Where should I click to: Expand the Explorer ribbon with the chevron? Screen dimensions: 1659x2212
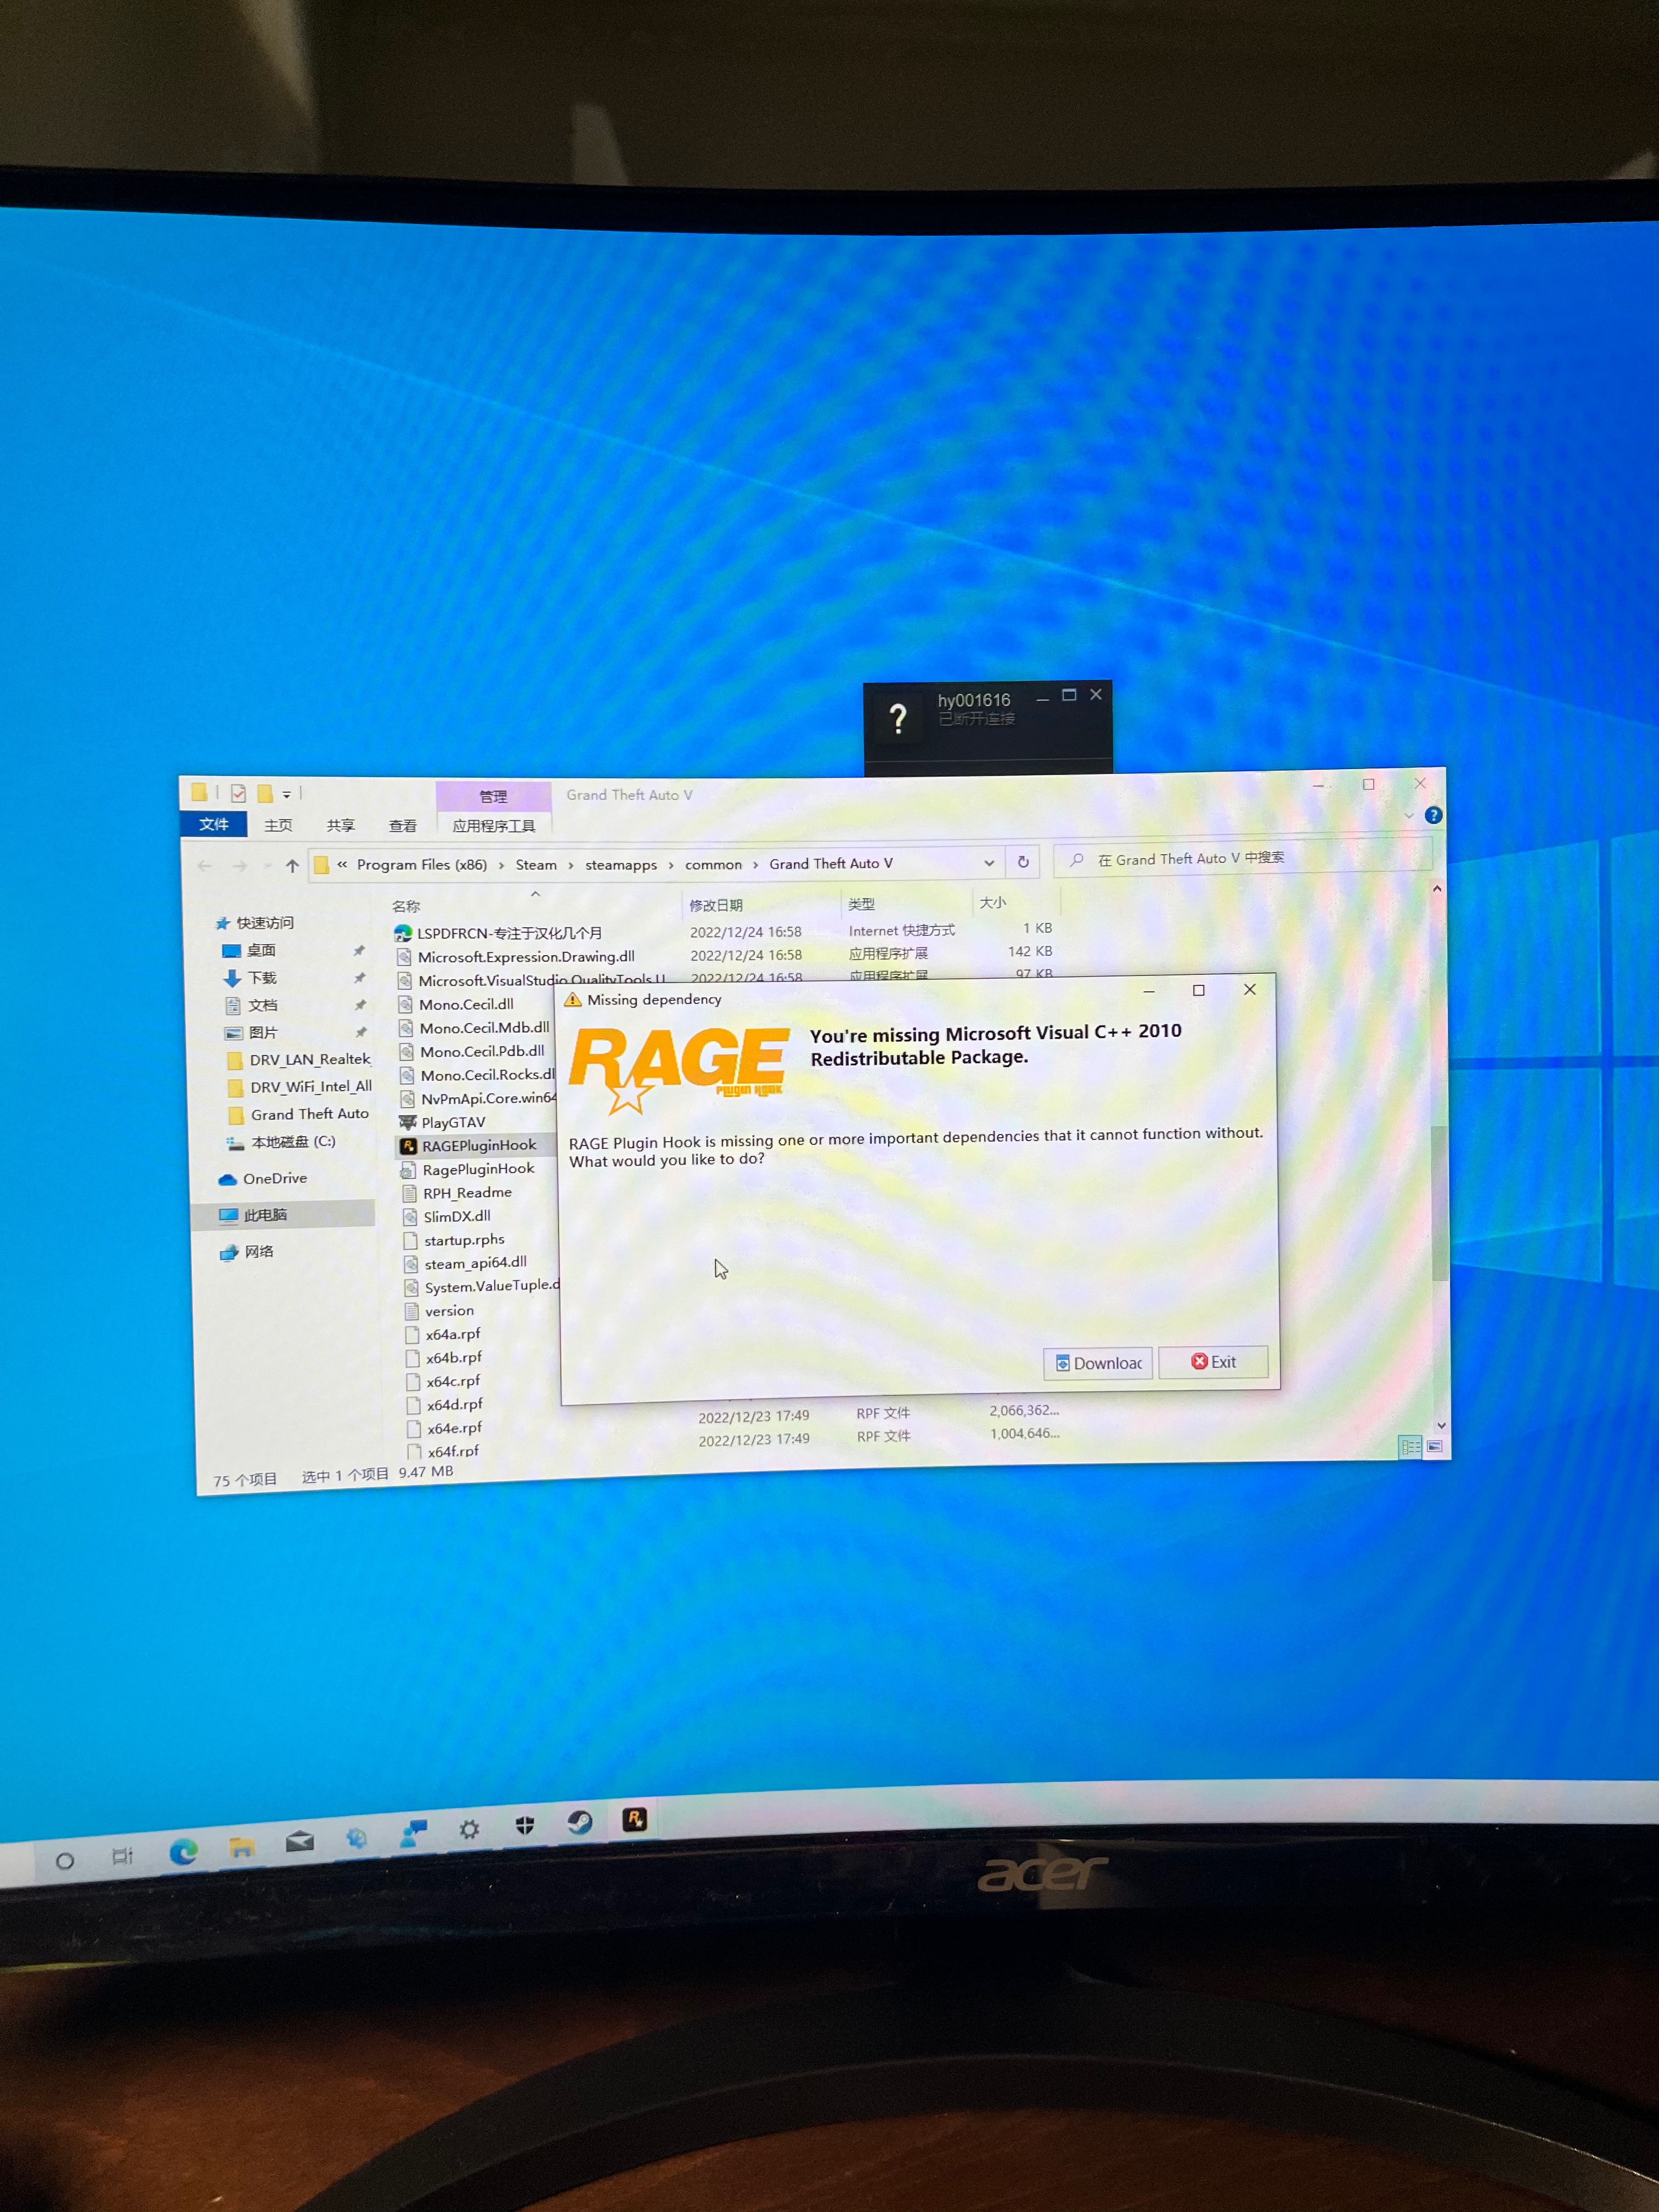pos(1409,816)
